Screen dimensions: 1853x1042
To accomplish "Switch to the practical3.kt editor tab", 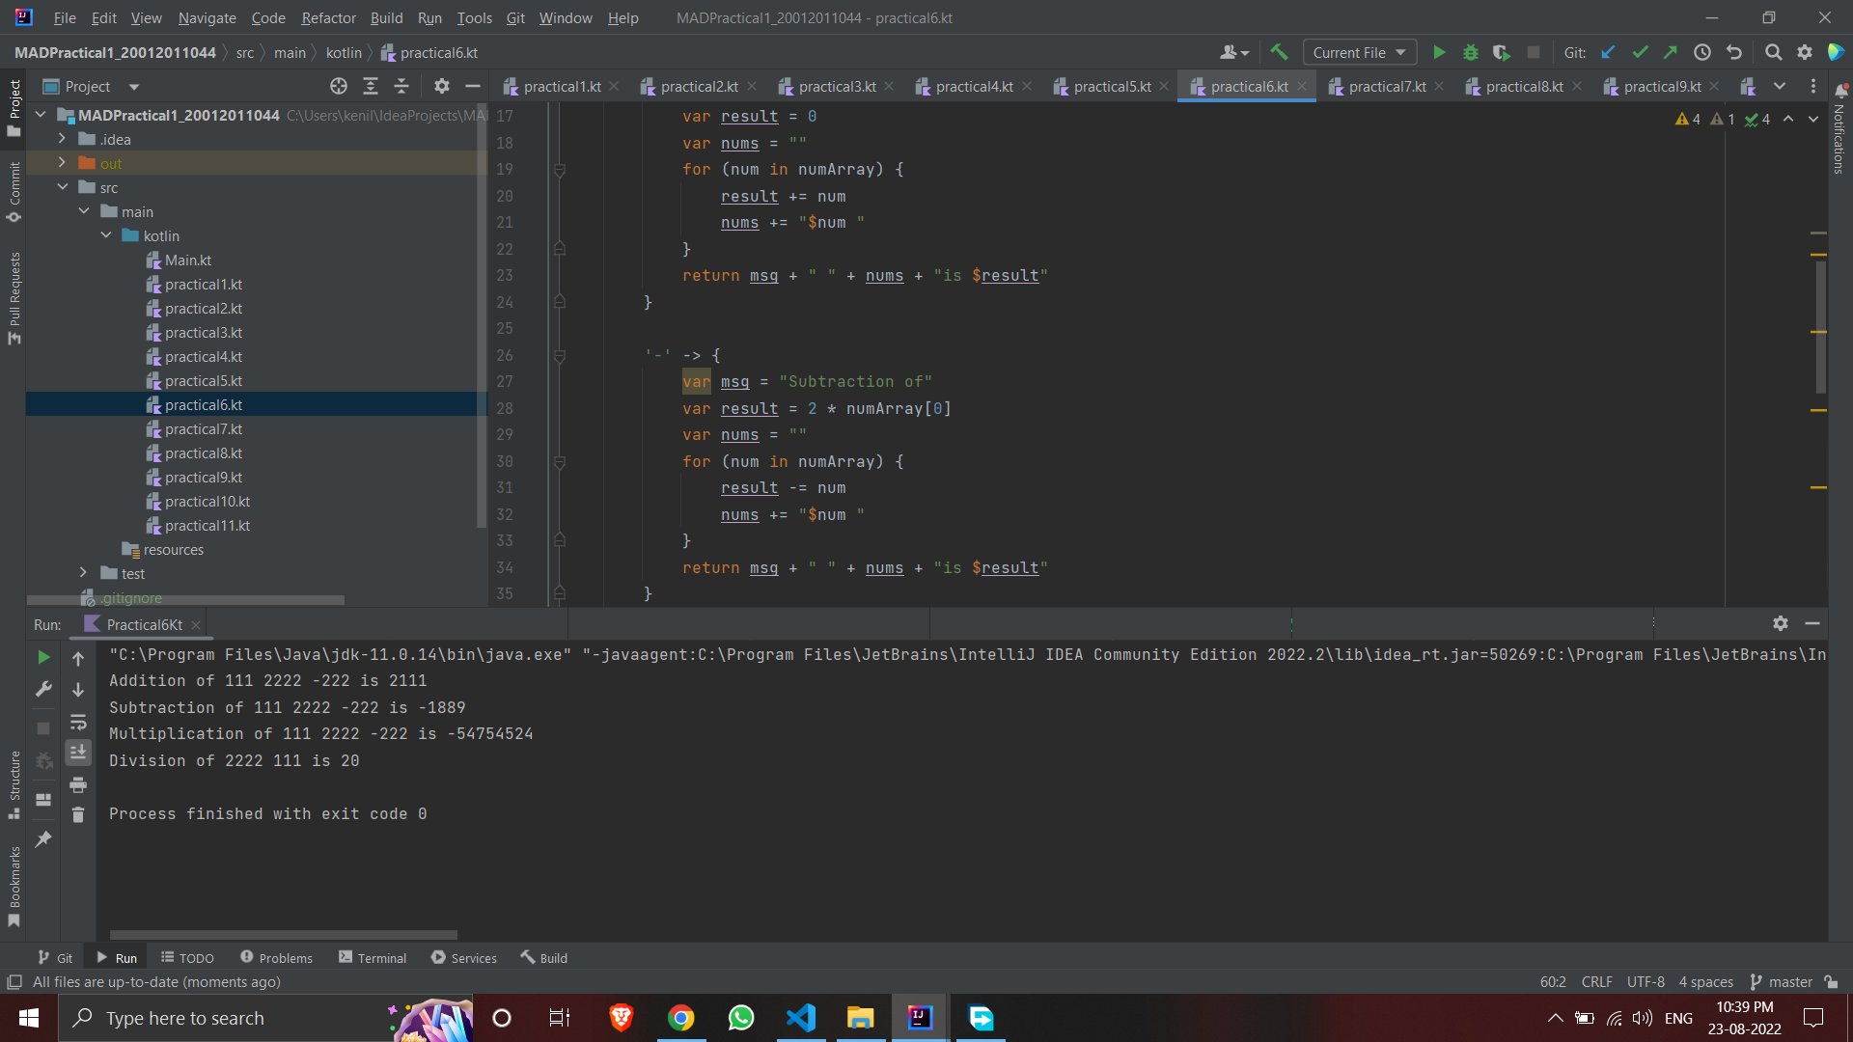I will [839, 86].
